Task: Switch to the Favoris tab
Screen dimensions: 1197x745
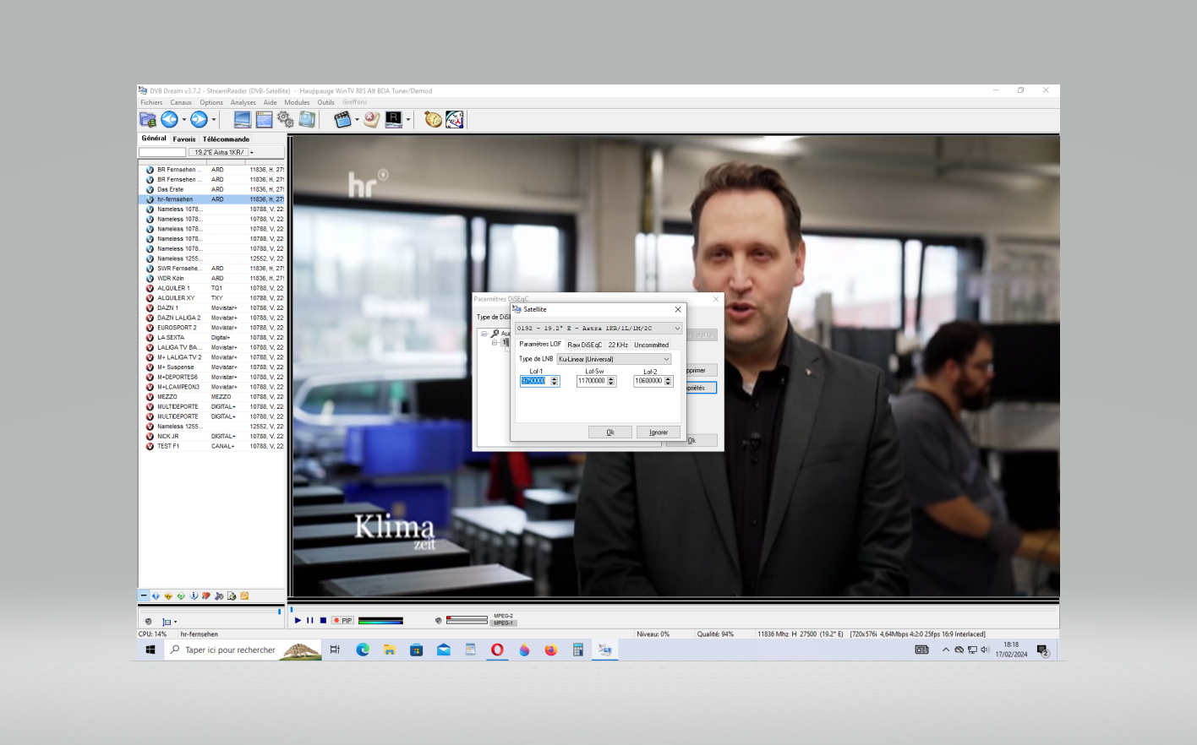Action: click(184, 139)
